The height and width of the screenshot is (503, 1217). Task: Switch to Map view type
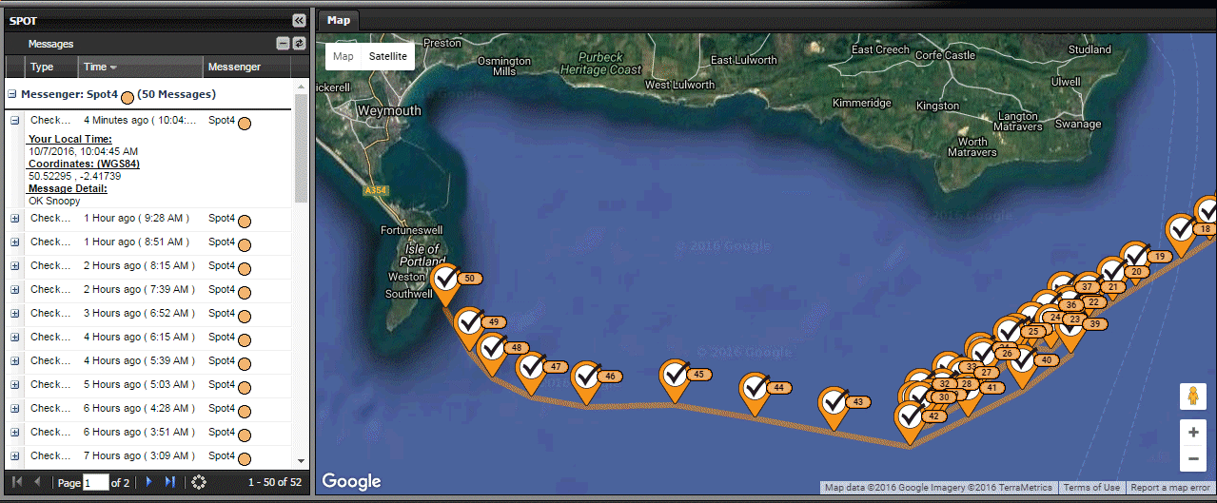coord(344,56)
